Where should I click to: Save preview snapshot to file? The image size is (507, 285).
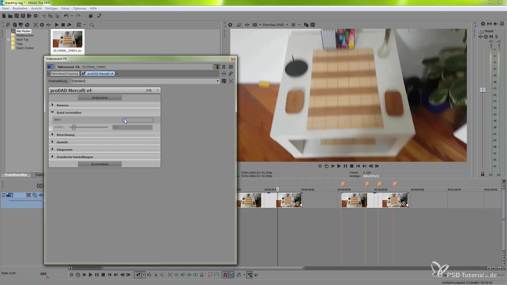coord(313,25)
